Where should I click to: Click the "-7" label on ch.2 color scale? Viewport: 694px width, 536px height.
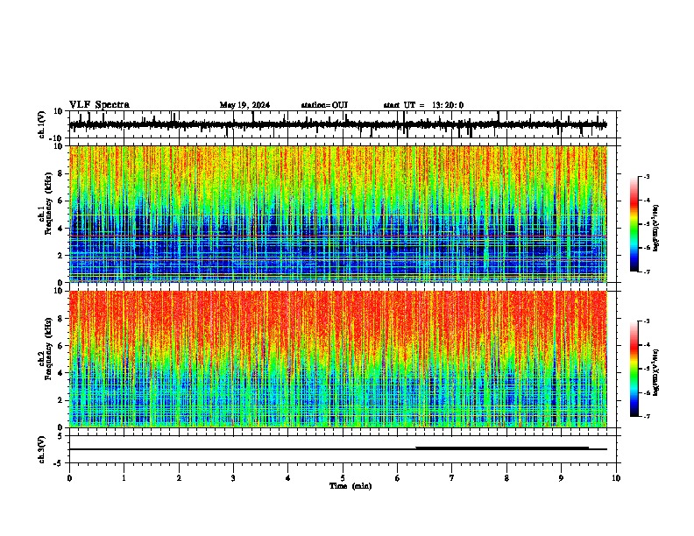click(646, 416)
